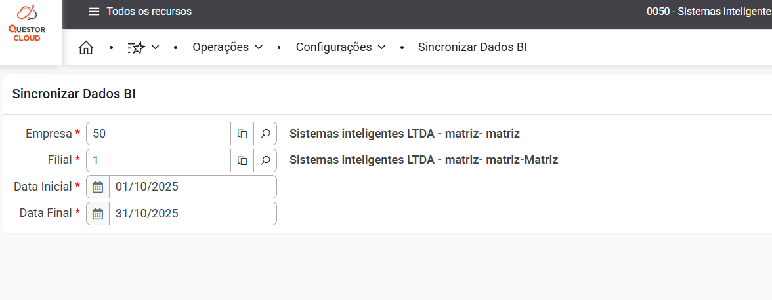Click the copy icon beside Empresa

pos(242,134)
